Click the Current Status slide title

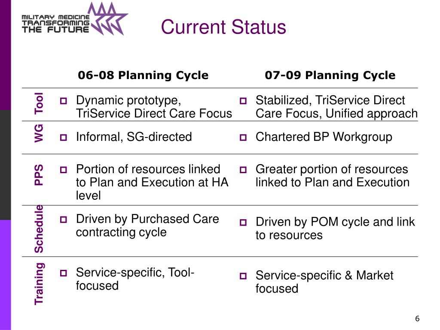[223, 27]
